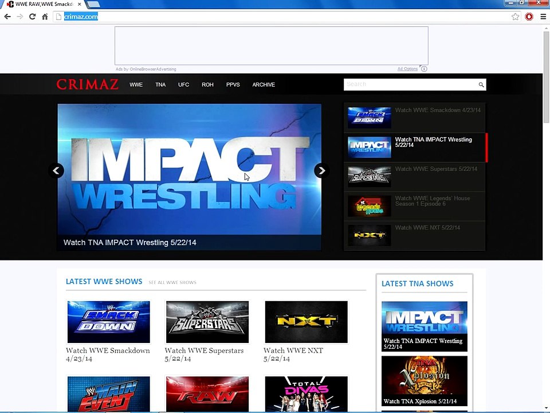Open Watch WWE Smackdown 4/23/14 slider entry

(415, 117)
